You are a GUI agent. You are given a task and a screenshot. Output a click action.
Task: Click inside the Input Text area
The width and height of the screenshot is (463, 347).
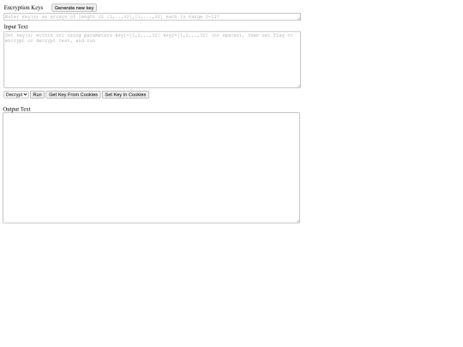click(152, 60)
